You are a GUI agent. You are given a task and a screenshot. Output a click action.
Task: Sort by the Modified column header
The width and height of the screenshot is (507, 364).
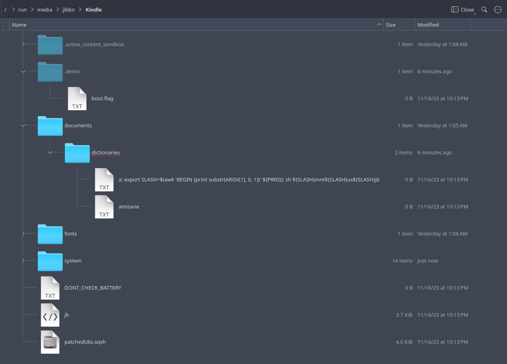click(443, 25)
